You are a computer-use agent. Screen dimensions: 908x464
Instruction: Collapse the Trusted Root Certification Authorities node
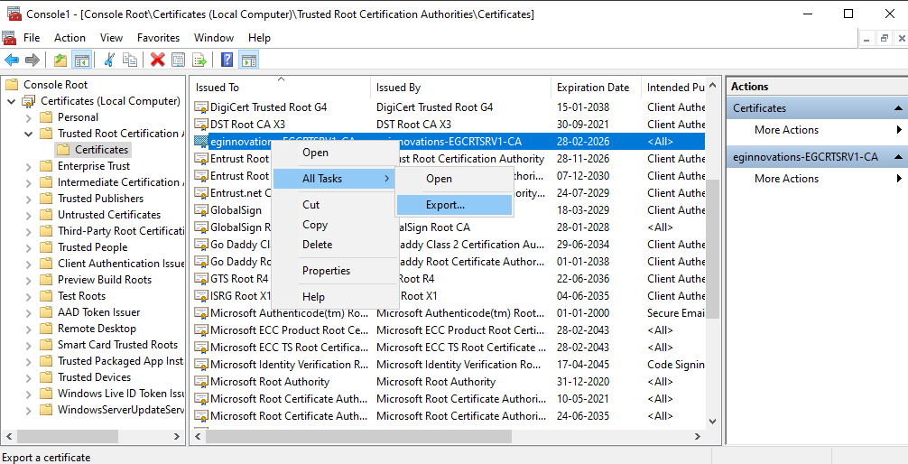29,134
